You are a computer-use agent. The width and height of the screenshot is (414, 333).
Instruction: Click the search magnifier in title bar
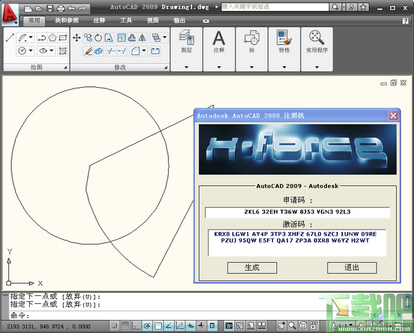tap(335, 7)
